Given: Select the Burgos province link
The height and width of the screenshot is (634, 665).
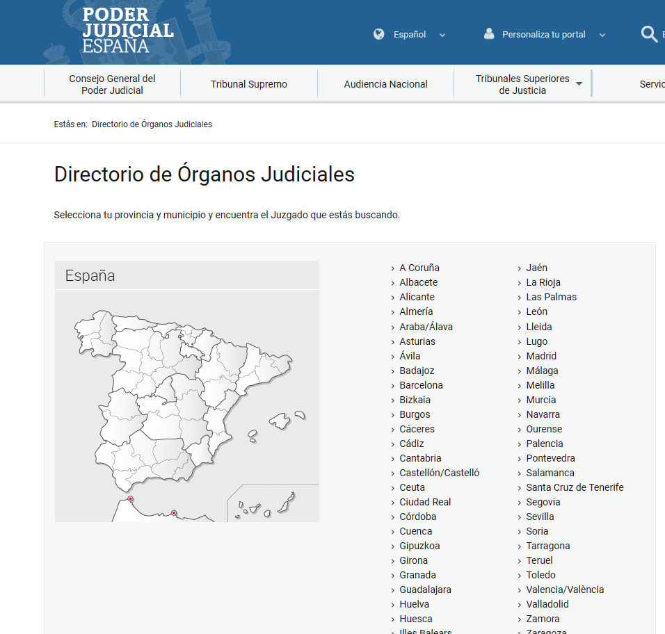Looking at the screenshot, I should [x=415, y=414].
